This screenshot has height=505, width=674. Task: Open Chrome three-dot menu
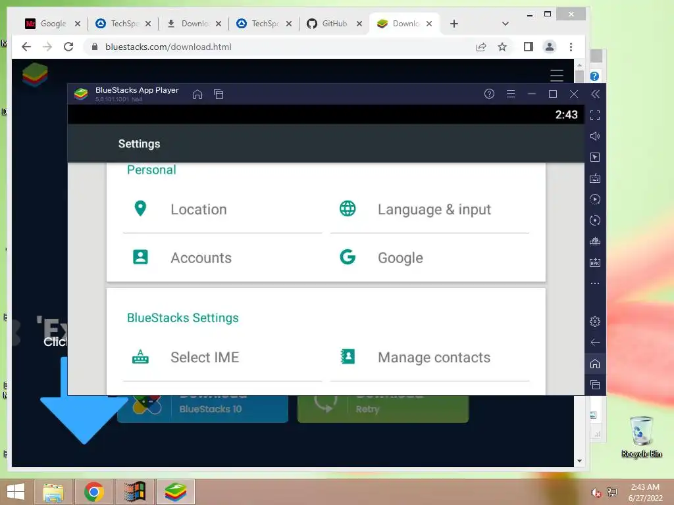click(x=571, y=47)
